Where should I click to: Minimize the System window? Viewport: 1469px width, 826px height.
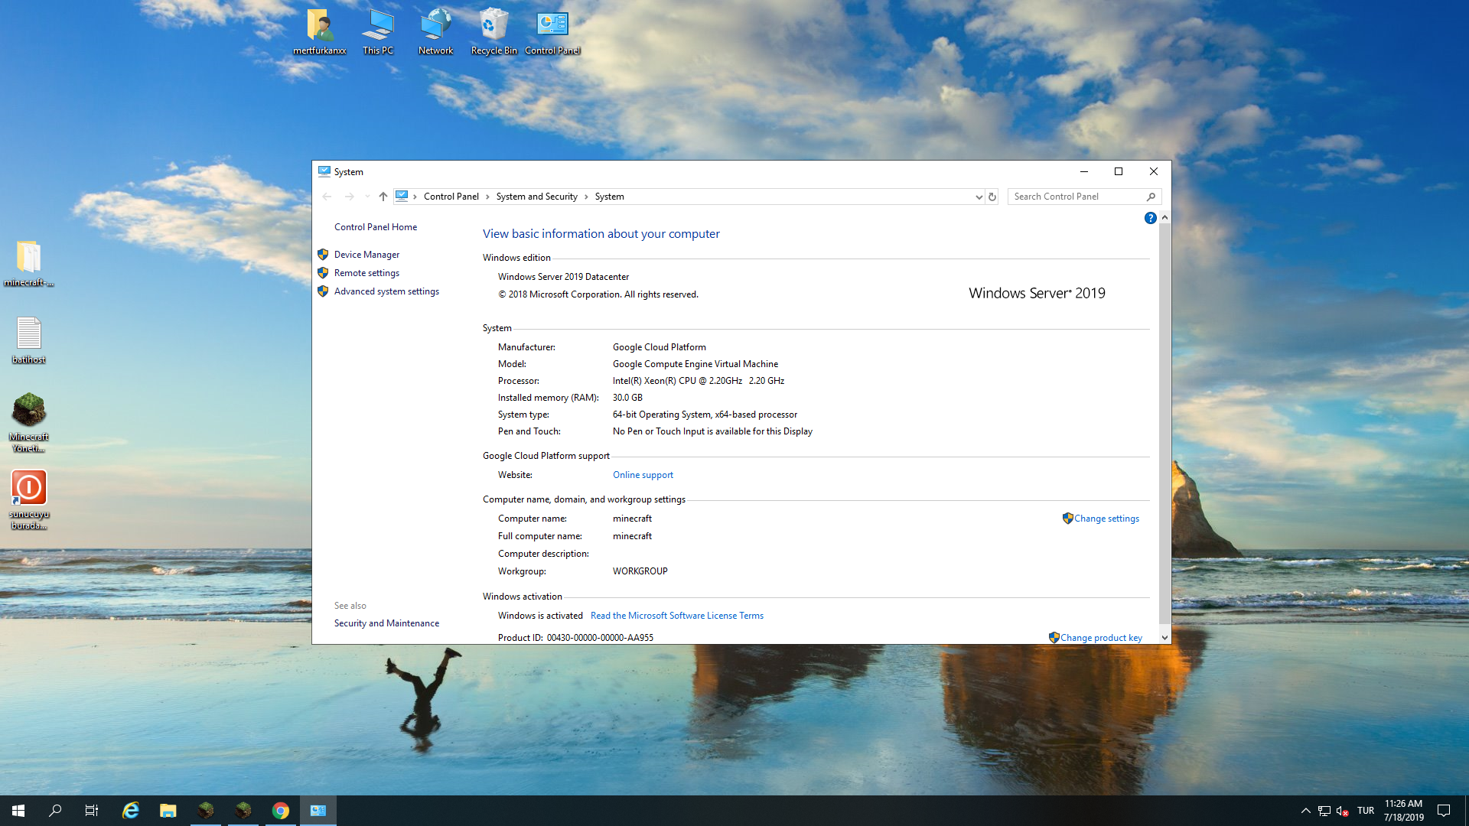tap(1083, 172)
